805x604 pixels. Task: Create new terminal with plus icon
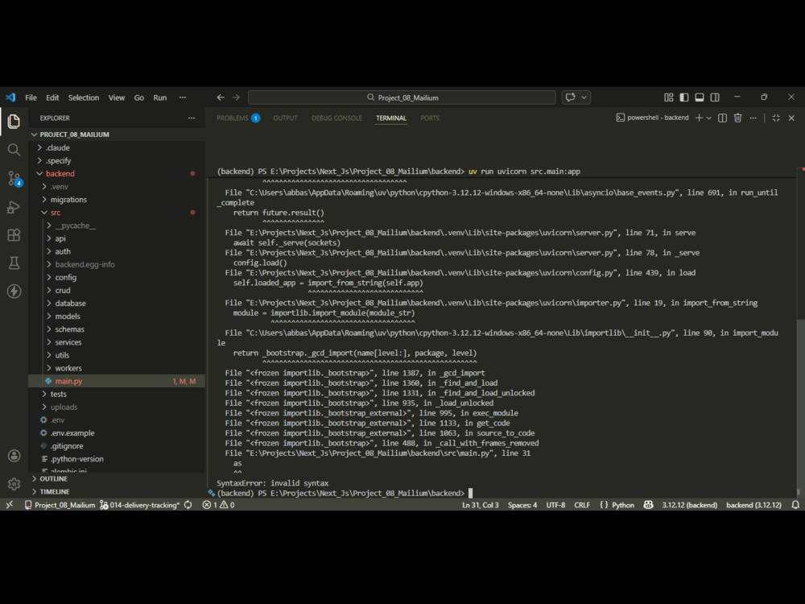click(699, 118)
